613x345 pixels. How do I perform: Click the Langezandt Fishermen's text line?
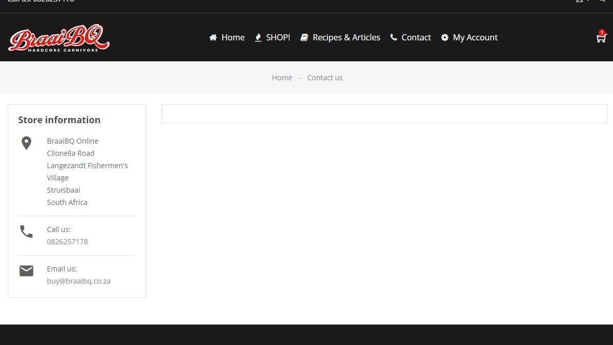click(87, 166)
